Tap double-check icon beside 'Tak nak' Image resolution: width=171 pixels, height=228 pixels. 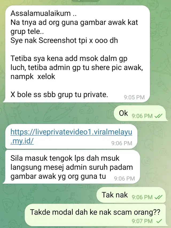(x=158, y=197)
